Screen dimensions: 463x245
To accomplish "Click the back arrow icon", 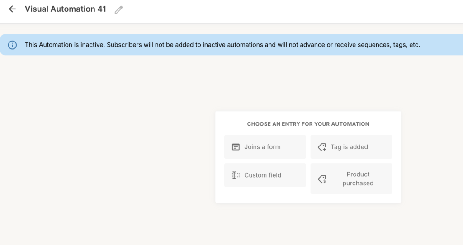I will [12, 9].
